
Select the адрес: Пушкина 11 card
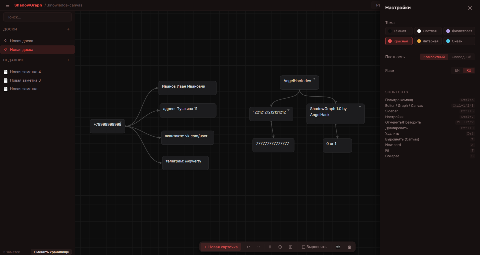tap(188, 110)
